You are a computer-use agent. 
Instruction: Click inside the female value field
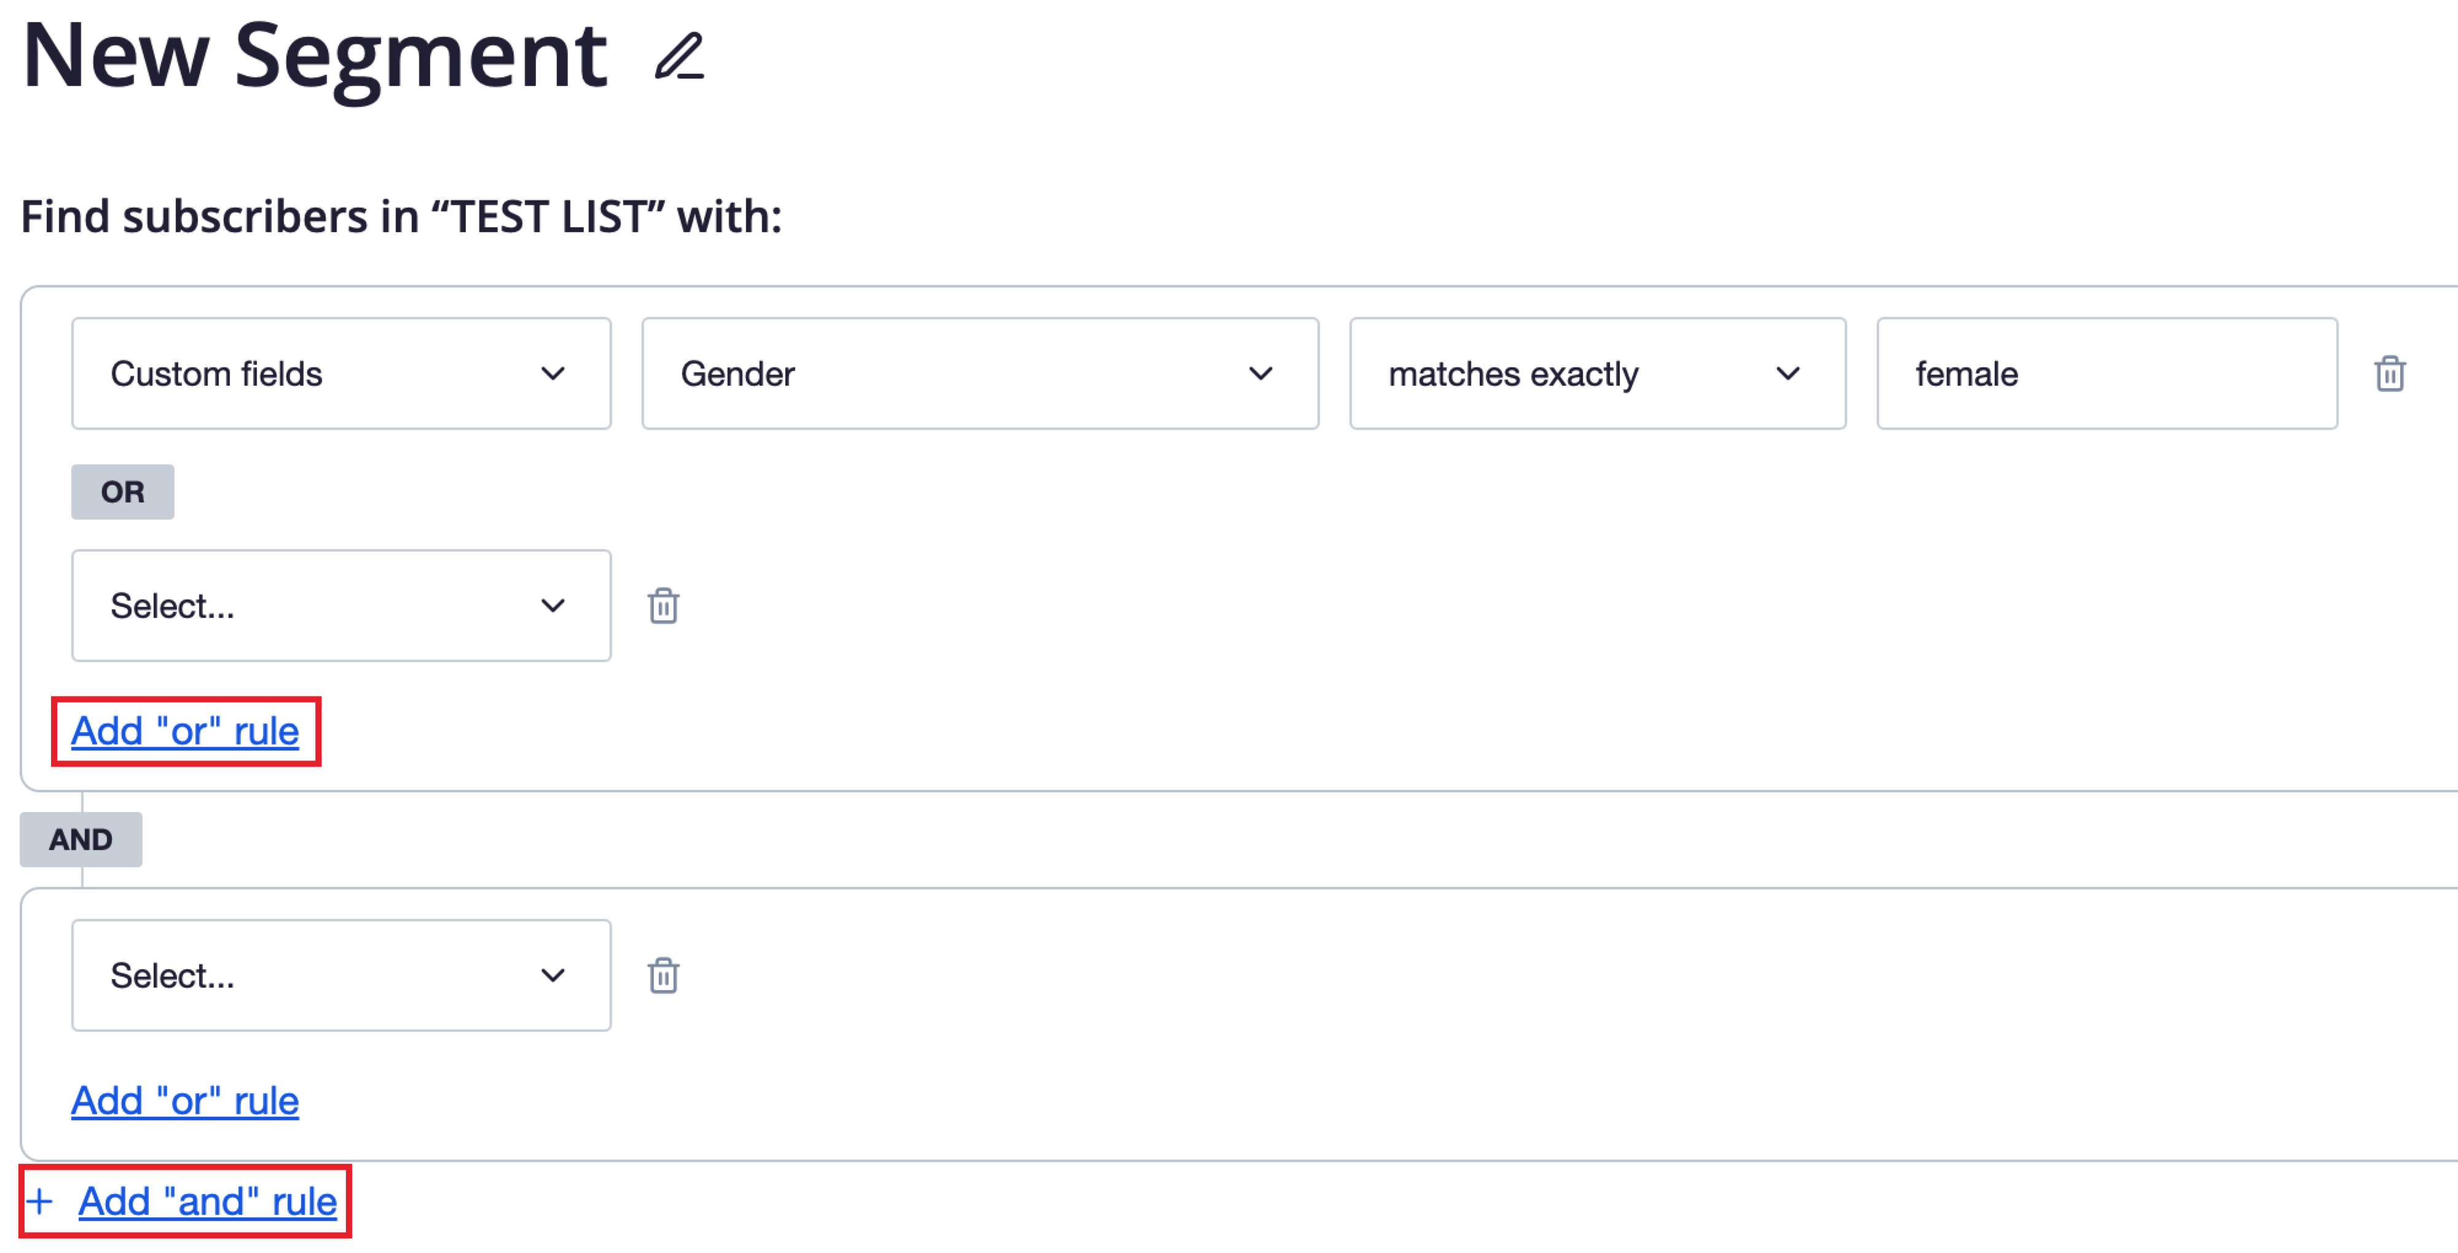click(x=2106, y=374)
